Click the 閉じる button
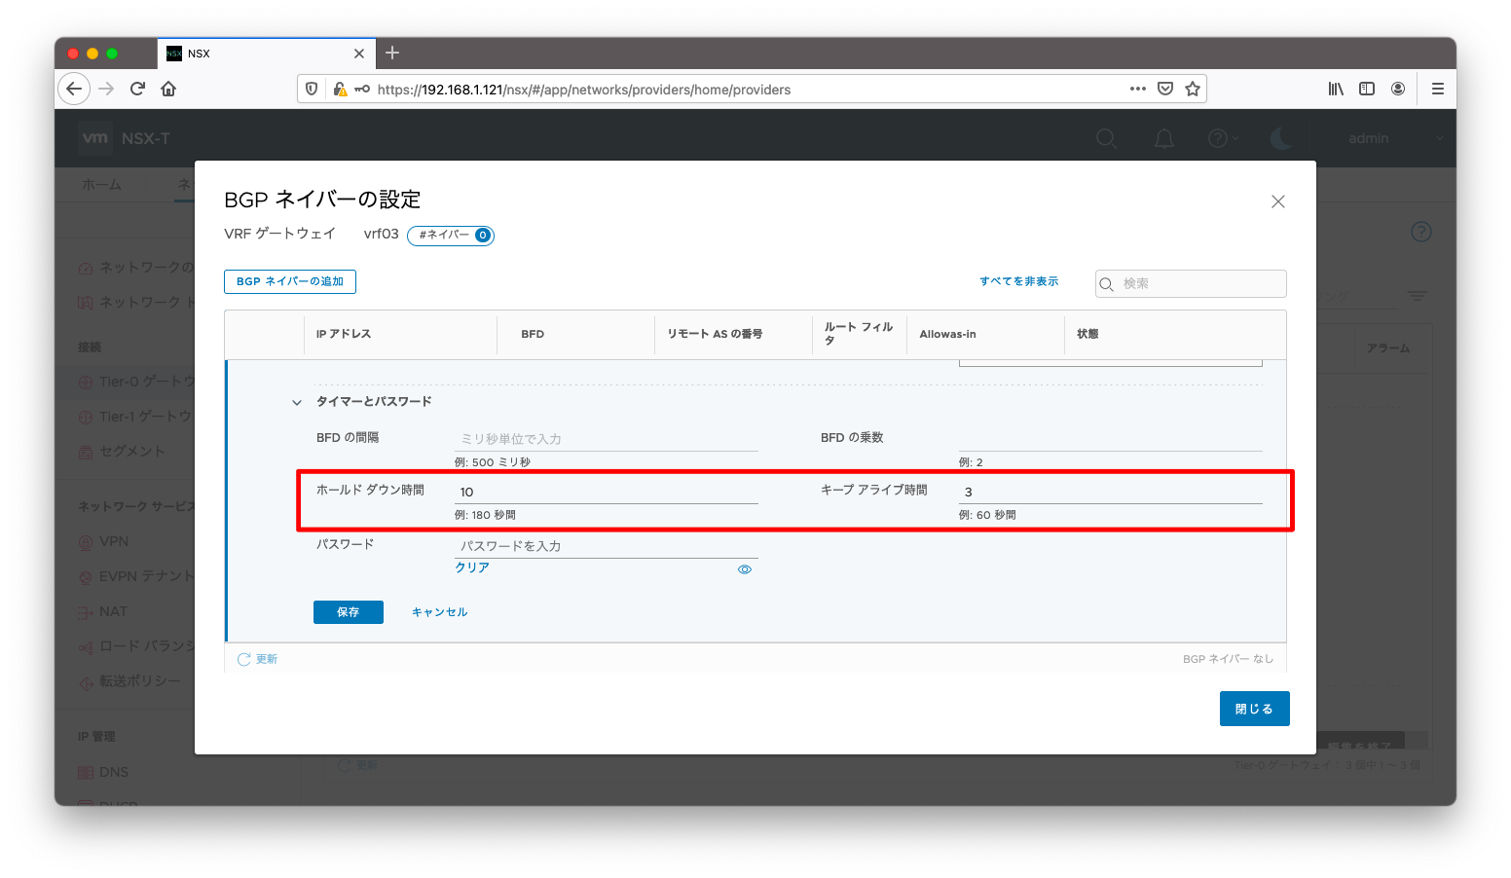The image size is (1511, 878). pyautogui.click(x=1254, y=709)
